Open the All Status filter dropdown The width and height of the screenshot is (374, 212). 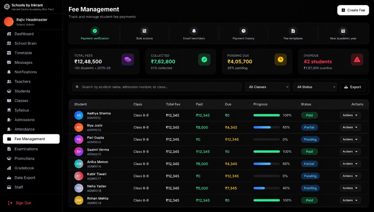315,87
